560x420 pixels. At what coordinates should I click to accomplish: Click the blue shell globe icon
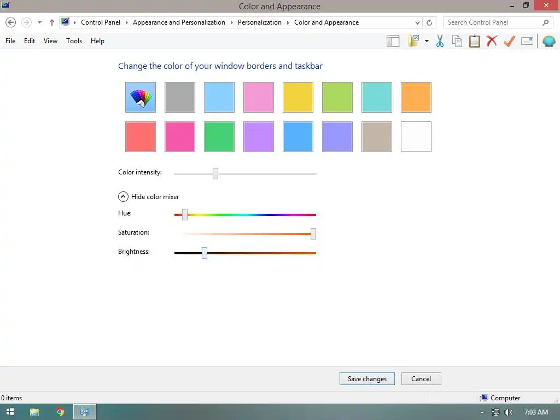pos(549,41)
